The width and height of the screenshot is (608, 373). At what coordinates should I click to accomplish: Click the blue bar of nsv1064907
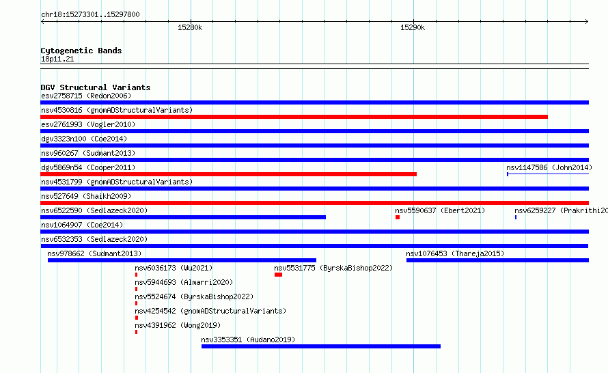[314, 232]
